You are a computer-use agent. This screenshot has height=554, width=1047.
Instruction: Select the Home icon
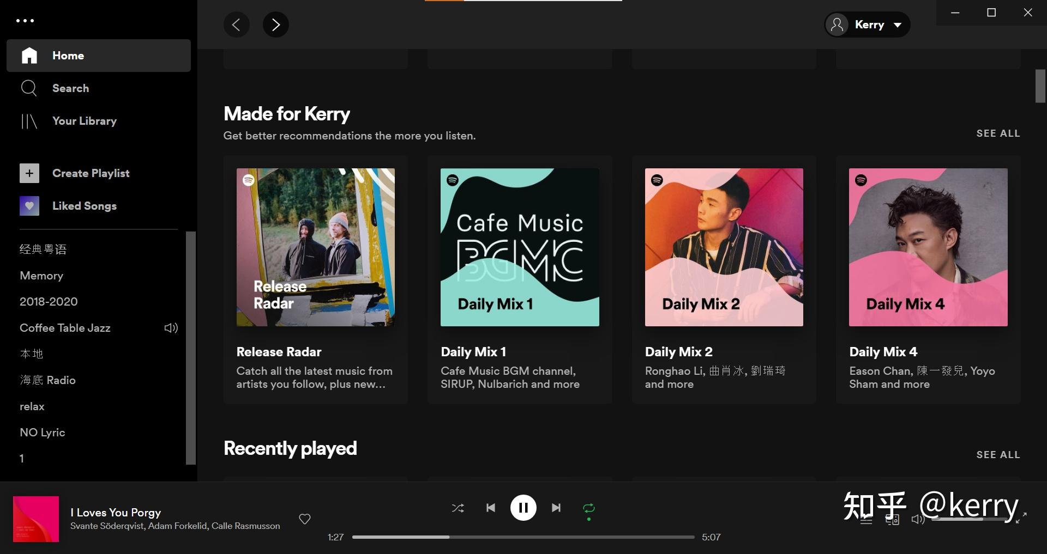29,55
